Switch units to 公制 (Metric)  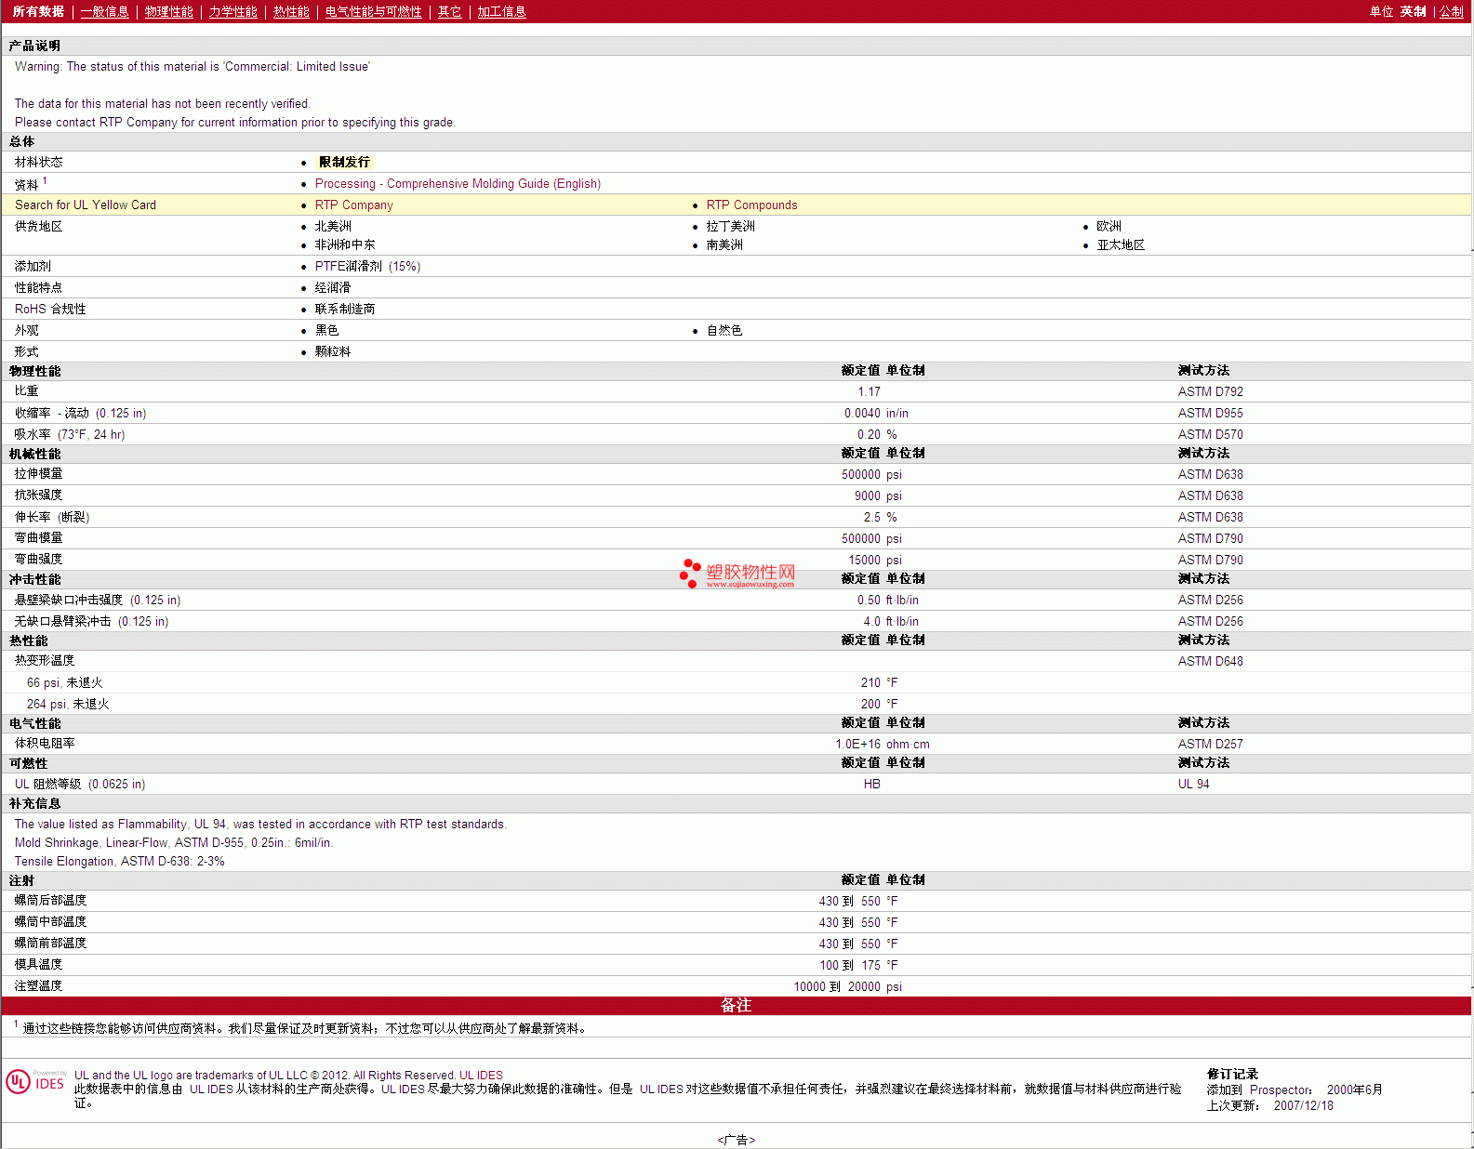(1451, 12)
